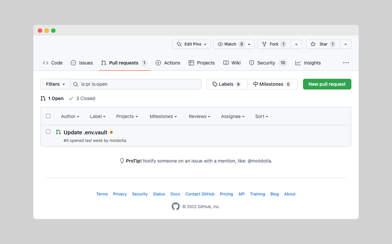The image size is (392, 244).
Task: Open the Update .env.vault pull request
Action: (85, 132)
